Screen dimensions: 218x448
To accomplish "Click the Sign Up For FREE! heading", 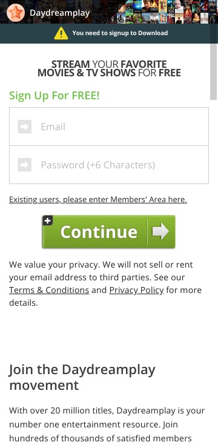I will point(54,96).
